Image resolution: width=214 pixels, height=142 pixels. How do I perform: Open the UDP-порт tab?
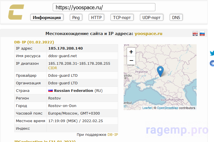[151, 17]
